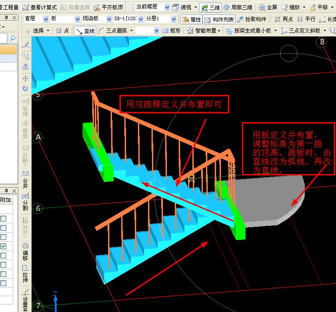This screenshot has width=336, height=312.
Task: Open the 首层 floor dropdown
Action: coord(46,19)
